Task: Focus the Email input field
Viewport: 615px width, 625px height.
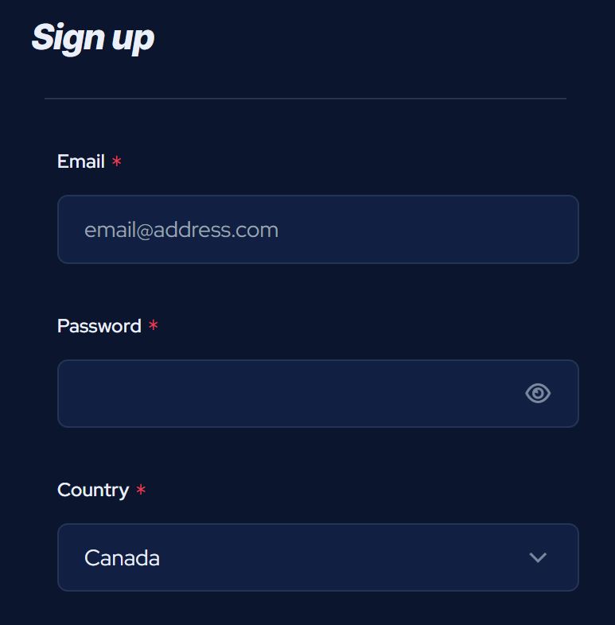Action: click(x=317, y=229)
